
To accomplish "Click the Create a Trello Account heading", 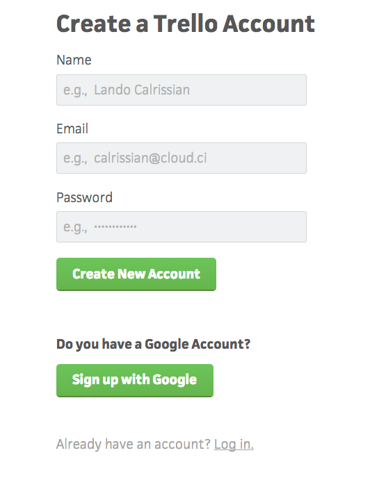I will pyautogui.click(x=185, y=24).
